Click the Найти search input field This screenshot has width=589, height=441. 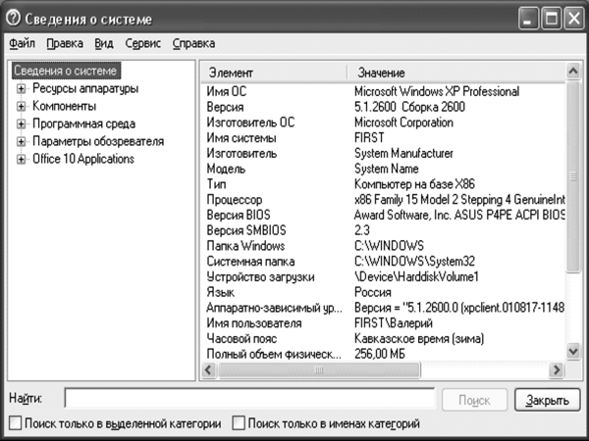[249, 398]
